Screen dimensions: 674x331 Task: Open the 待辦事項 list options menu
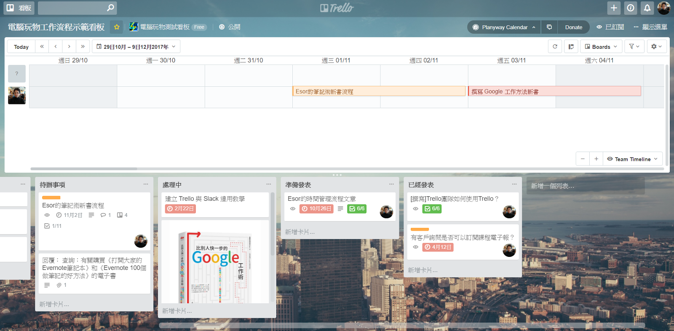146,184
